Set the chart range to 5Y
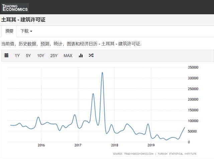Image resolution: width=214 pixels, height=163 pixels. [28, 56]
